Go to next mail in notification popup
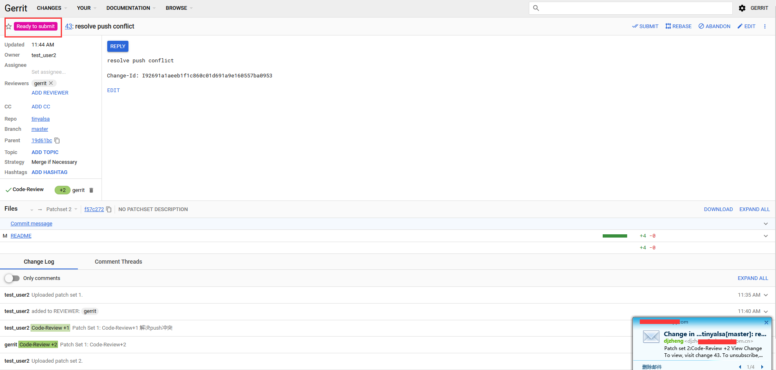The height and width of the screenshot is (370, 776). [x=762, y=367]
